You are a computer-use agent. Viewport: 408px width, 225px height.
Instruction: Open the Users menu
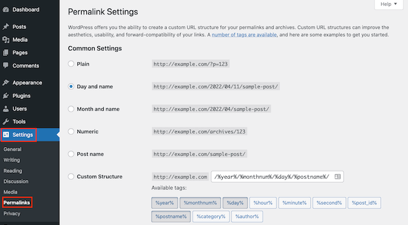[20, 109]
